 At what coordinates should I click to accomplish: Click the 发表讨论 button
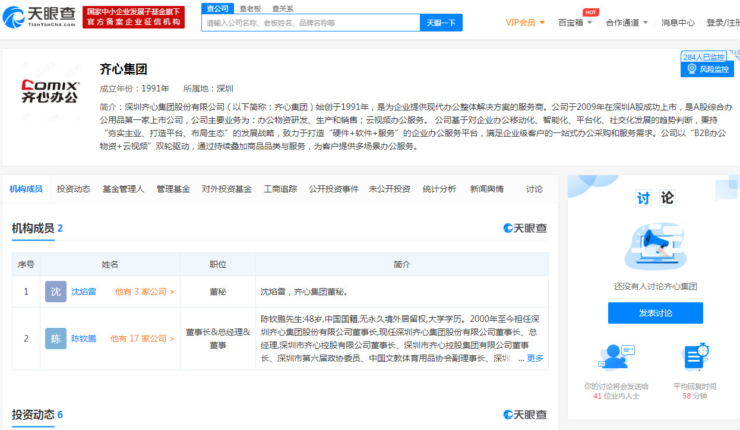click(656, 313)
